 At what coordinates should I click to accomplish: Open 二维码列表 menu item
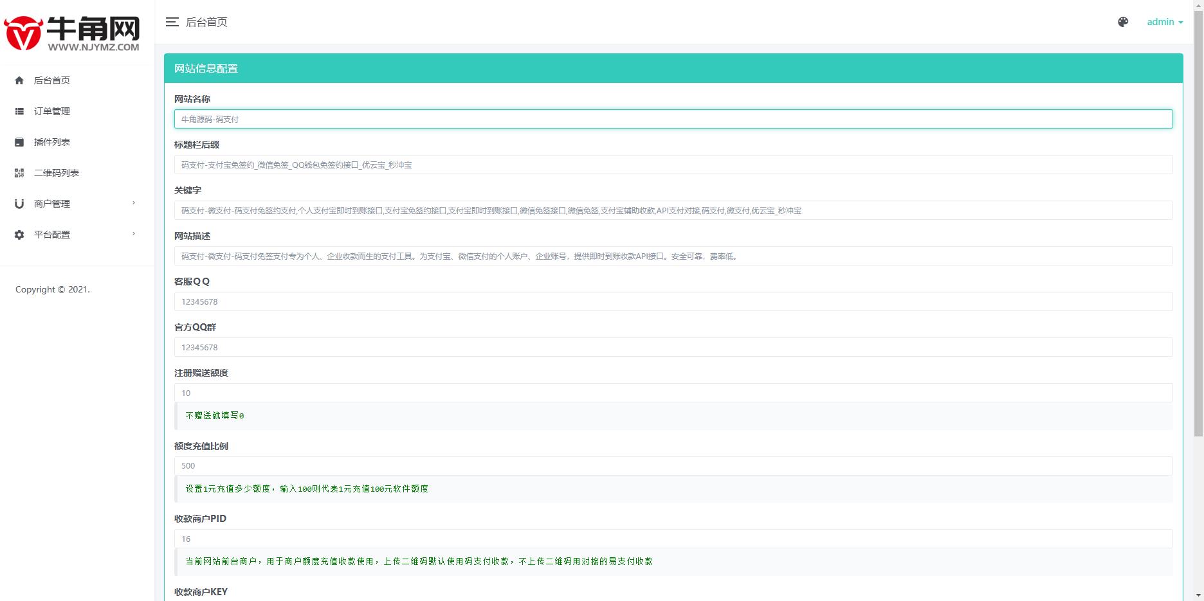77,173
